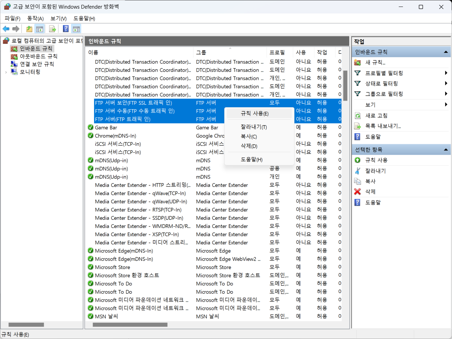Click the Forward arrow toolbar icon
452x339 pixels.
click(16, 29)
